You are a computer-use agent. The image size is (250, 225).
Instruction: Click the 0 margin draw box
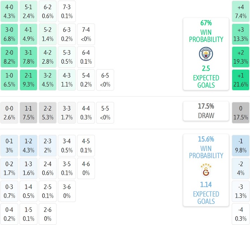pyautogui.click(x=241, y=113)
